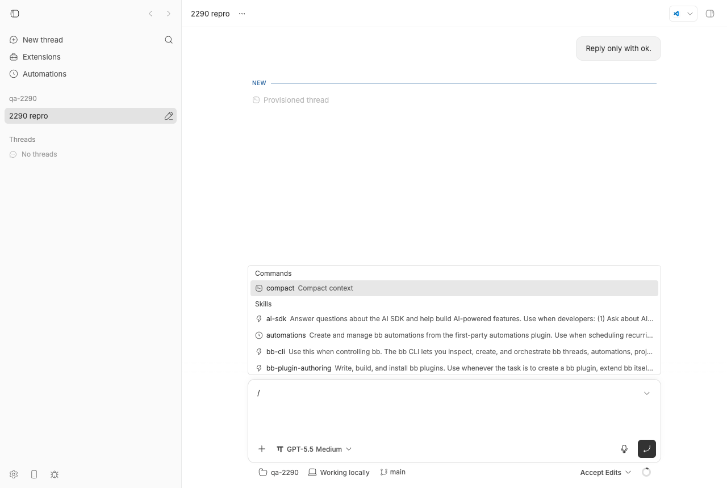727x488 pixels.
Task: Click the qa-2290 sidebar project label
Action: coord(23,98)
